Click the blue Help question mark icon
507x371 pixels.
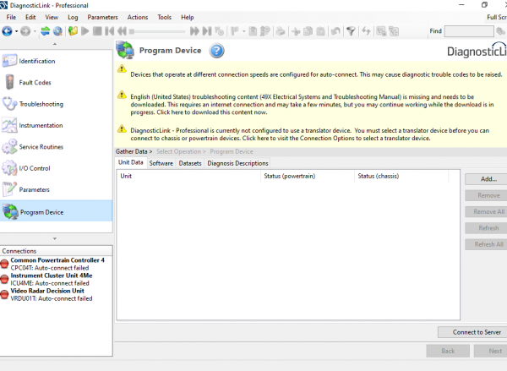tap(216, 51)
